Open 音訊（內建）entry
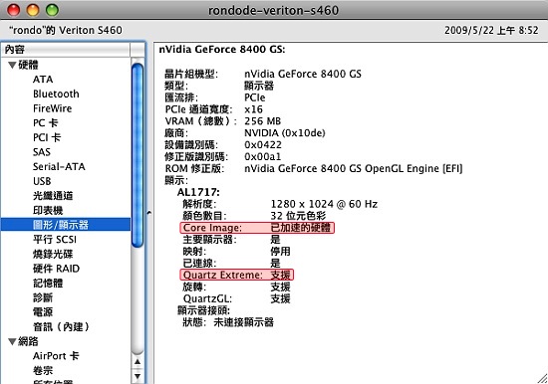Viewport: 548px width, 384px height. pos(61,326)
